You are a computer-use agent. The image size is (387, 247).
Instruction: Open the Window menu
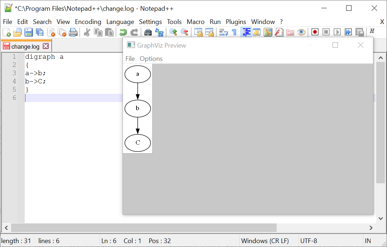(x=263, y=22)
